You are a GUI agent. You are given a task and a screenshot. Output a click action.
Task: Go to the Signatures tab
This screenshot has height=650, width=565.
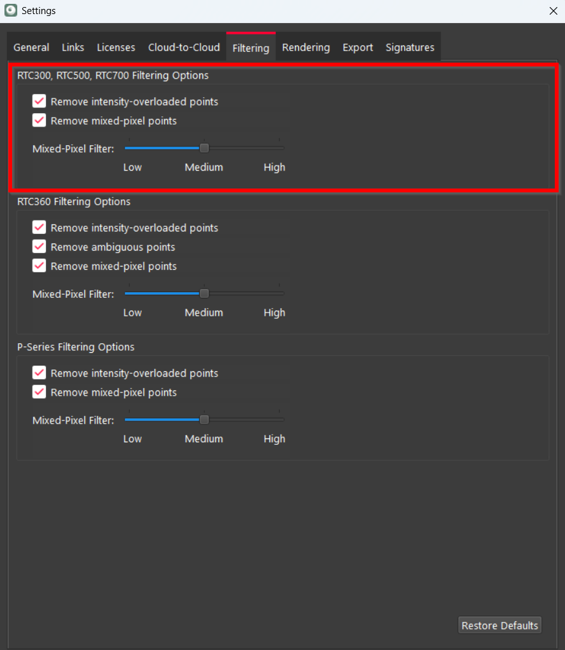click(410, 47)
